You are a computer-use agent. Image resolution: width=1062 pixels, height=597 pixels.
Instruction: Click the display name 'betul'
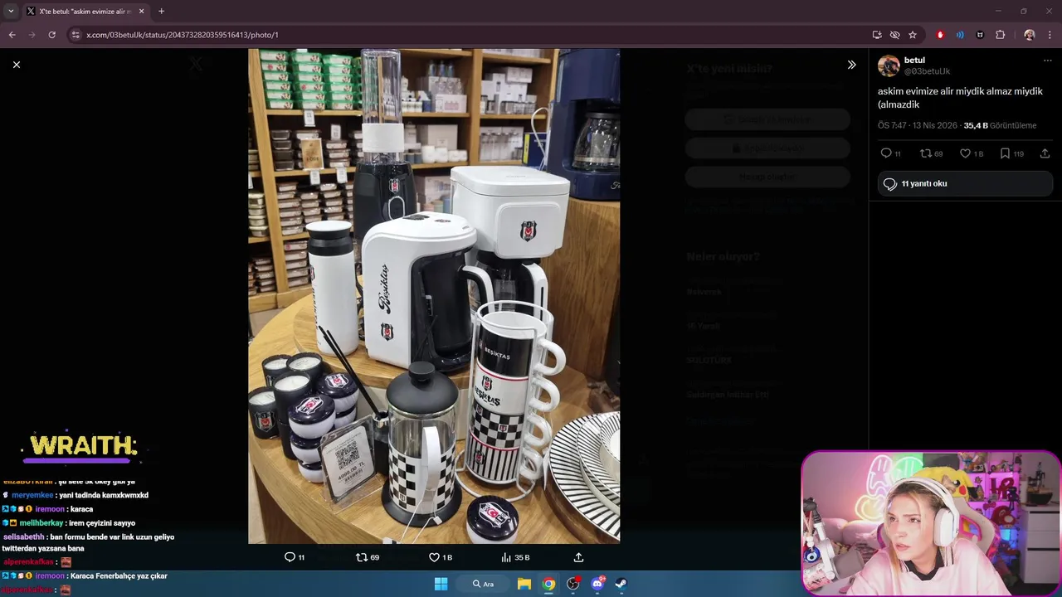click(x=914, y=61)
